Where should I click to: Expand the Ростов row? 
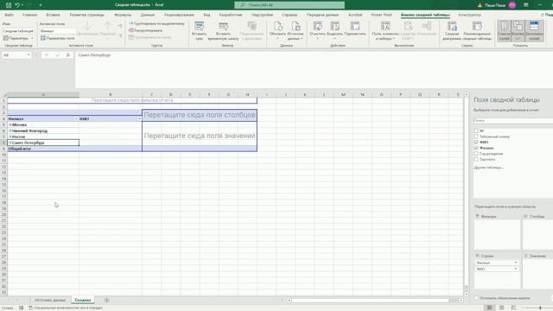tap(10, 136)
